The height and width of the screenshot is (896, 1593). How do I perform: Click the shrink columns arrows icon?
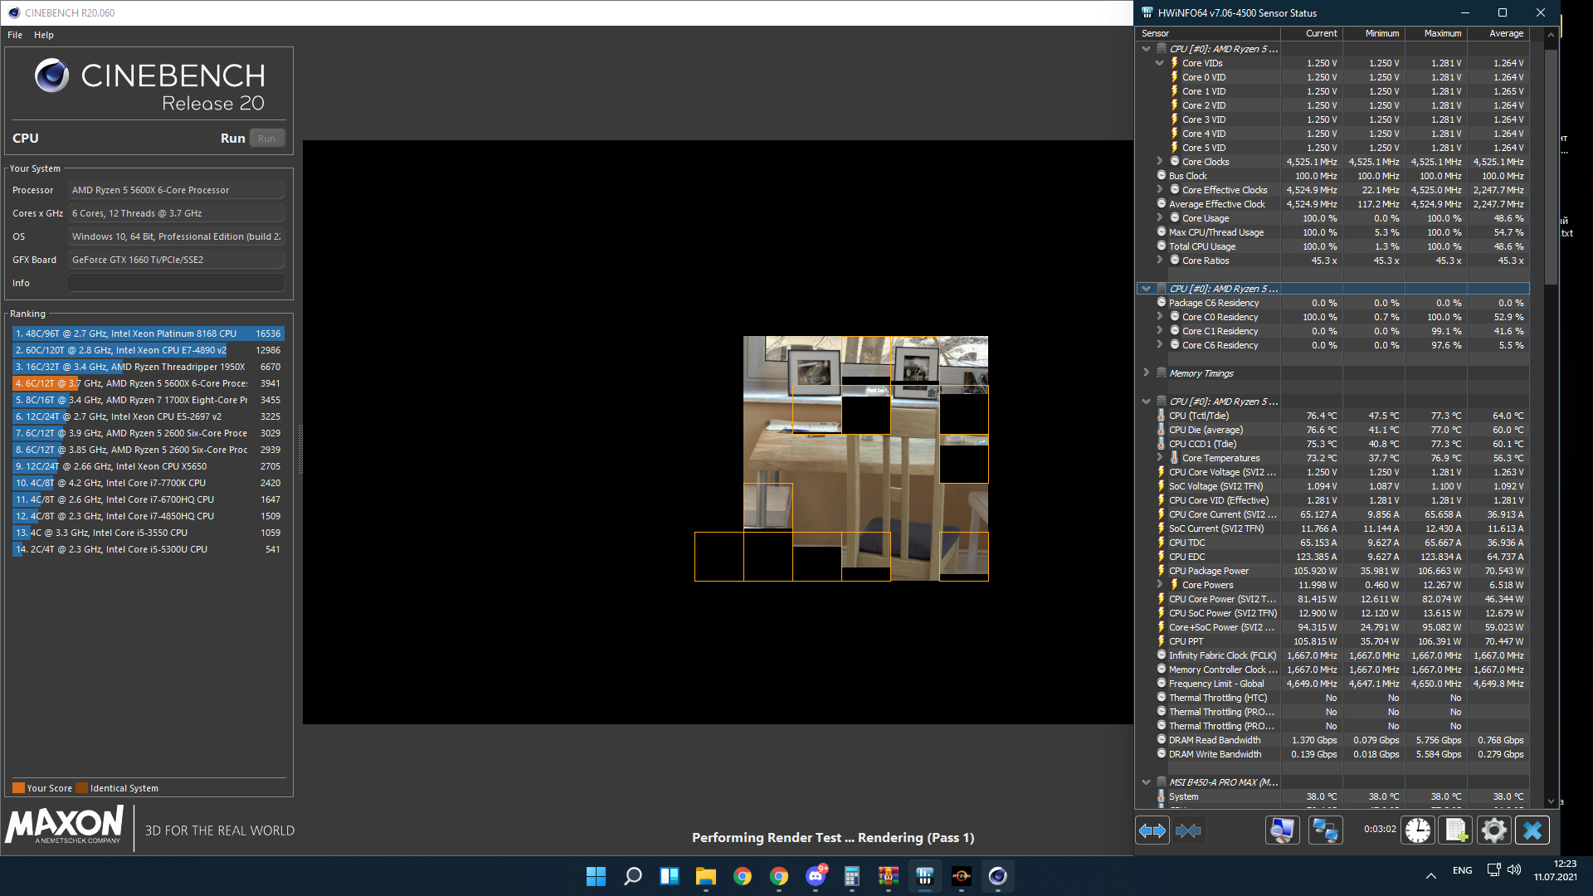point(1188,830)
